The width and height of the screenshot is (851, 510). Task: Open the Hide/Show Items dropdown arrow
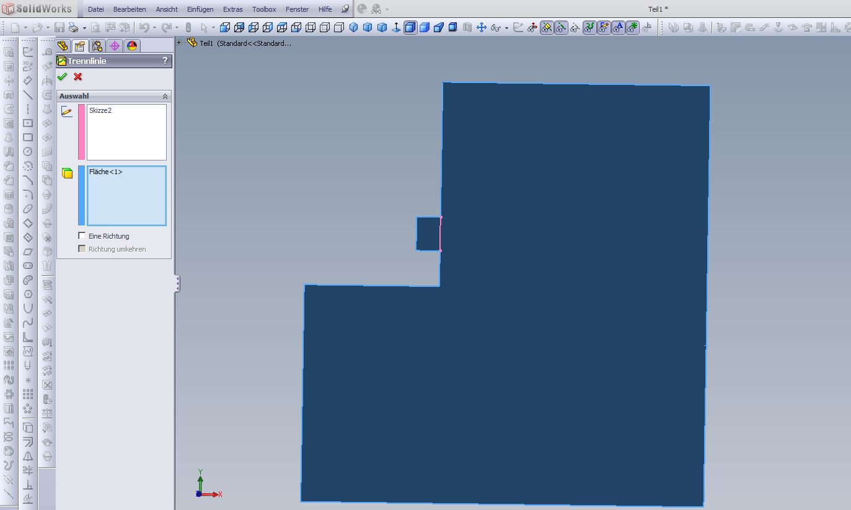[506, 28]
